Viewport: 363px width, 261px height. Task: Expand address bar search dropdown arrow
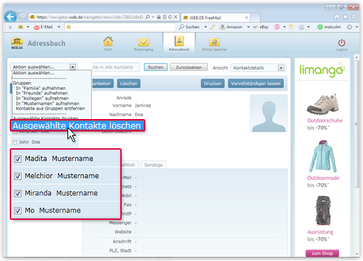click(153, 17)
